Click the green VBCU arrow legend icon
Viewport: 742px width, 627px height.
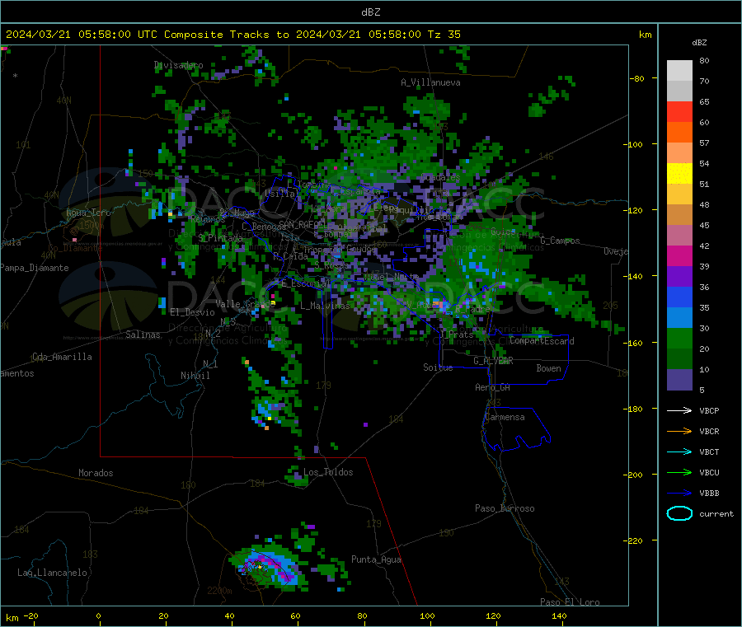point(679,472)
